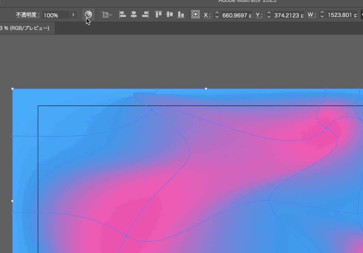Click vertical align bottom icon
This screenshot has width=363, height=253.
tap(181, 15)
